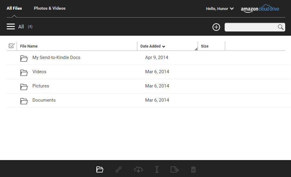Click the magnifier search icon
The width and height of the screenshot is (291, 177).
(281, 27)
